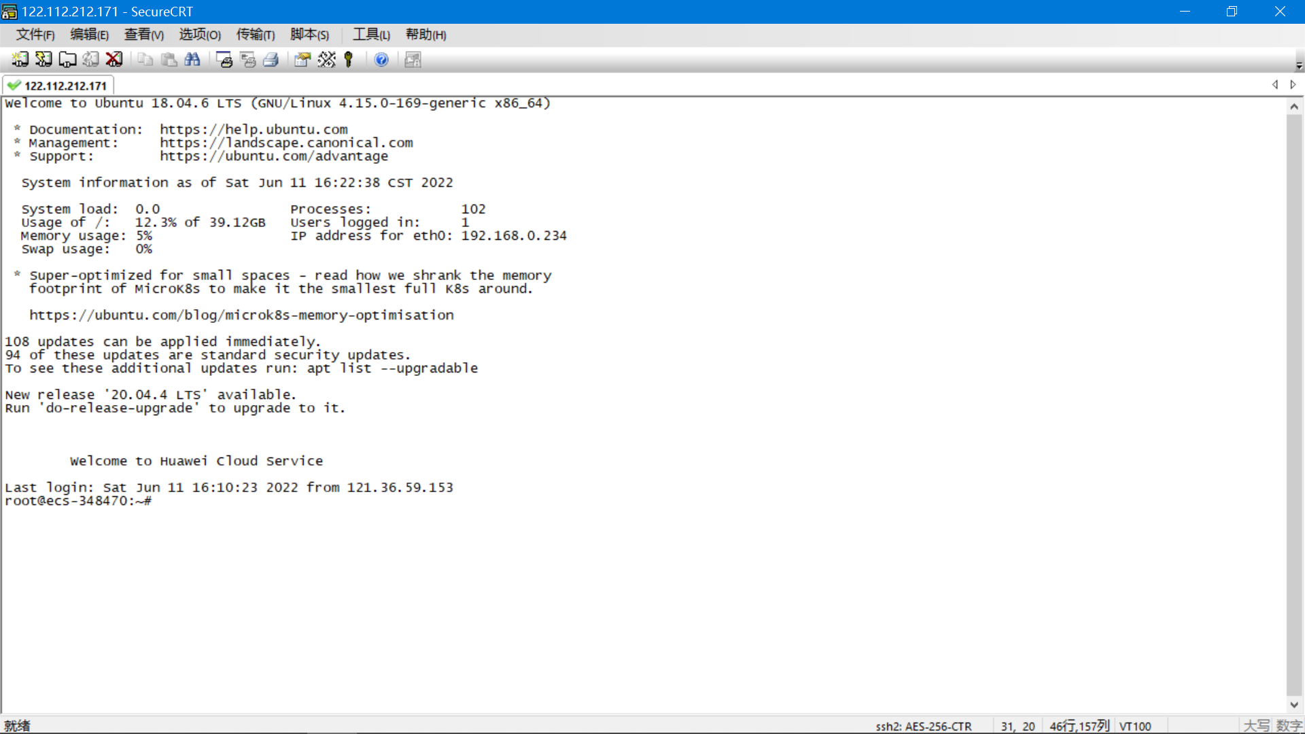
Task: Click the Print Screen toolbar icon
Action: pyautogui.click(x=224, y=60)
